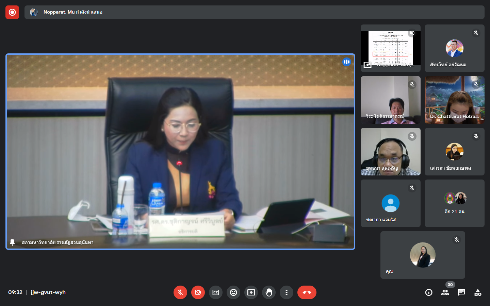Open the chat panel
The height and width of the screenshot is (306, 490).
click(x=461, y=292)
